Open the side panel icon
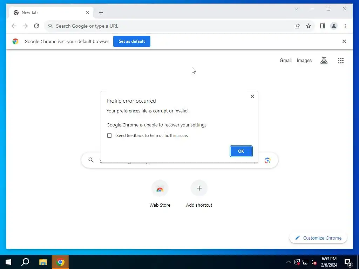Viewport: 359px width, 269px height. point(323,26)
